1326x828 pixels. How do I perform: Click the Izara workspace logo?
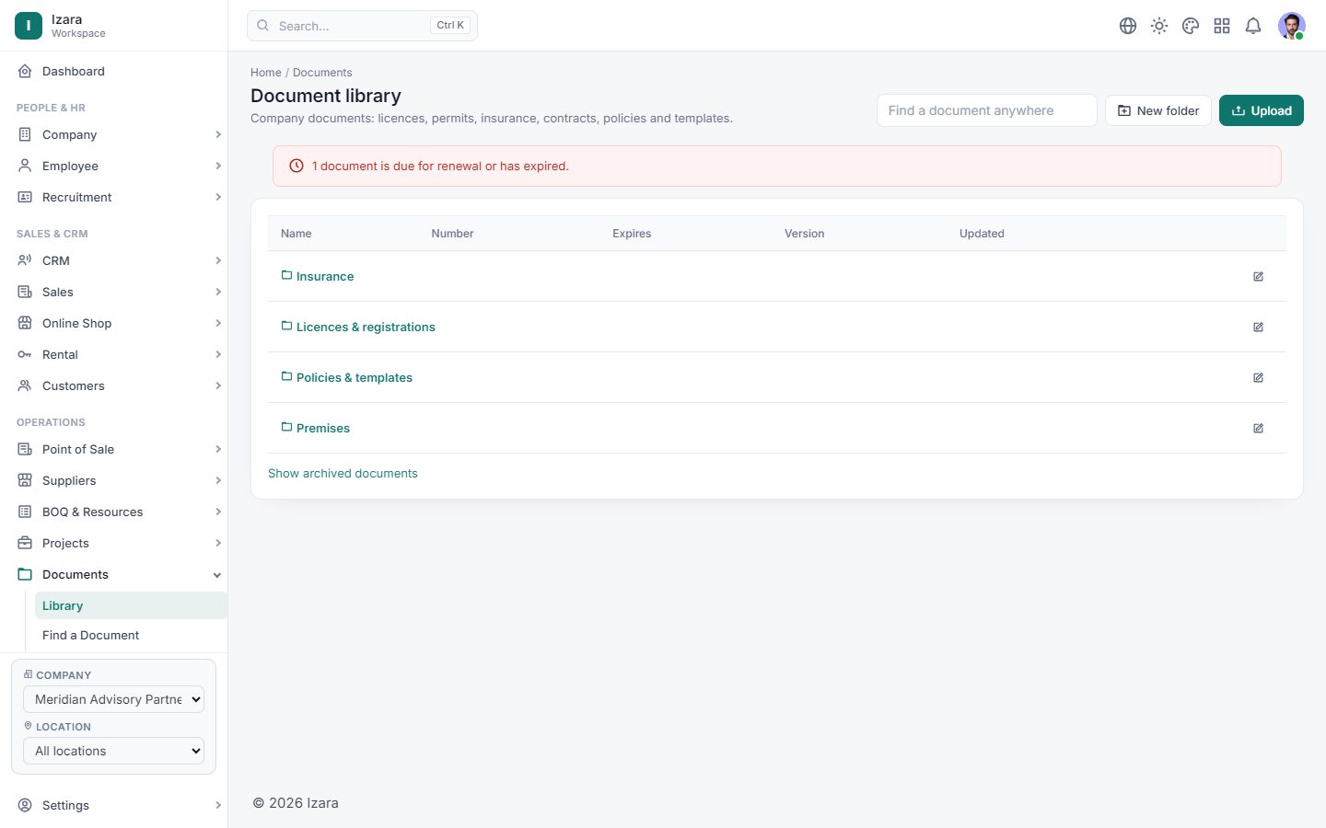point(29,26)
